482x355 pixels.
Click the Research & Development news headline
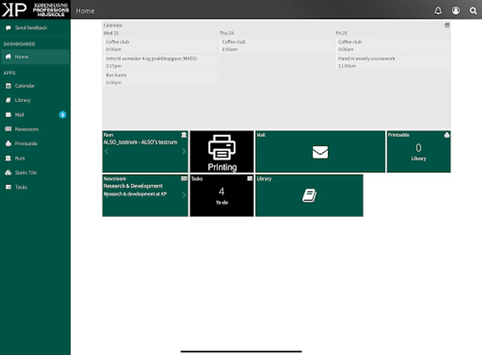(133, 186)
